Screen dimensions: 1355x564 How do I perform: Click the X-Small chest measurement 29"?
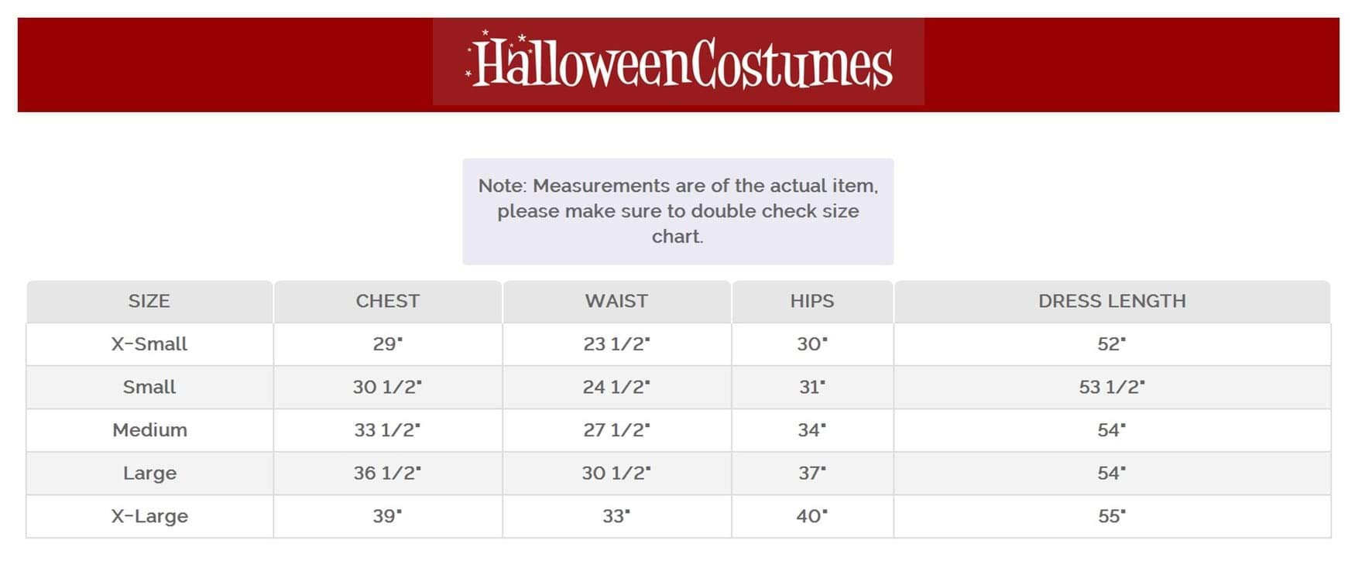coord(387,344)
